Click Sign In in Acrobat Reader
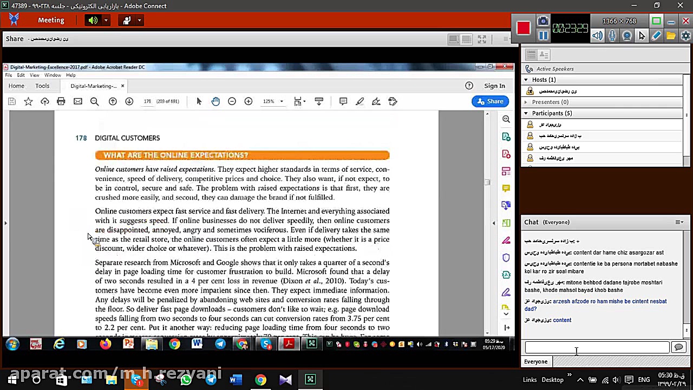The width and height of the screenshot is (693, 390). [494, 86]
